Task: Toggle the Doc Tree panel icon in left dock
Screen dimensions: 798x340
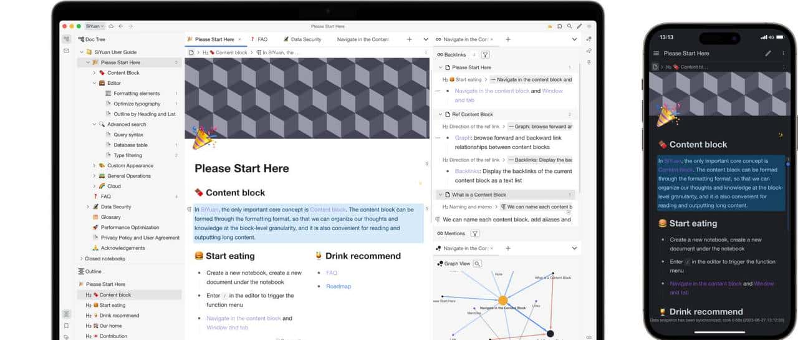Action: 66,39
